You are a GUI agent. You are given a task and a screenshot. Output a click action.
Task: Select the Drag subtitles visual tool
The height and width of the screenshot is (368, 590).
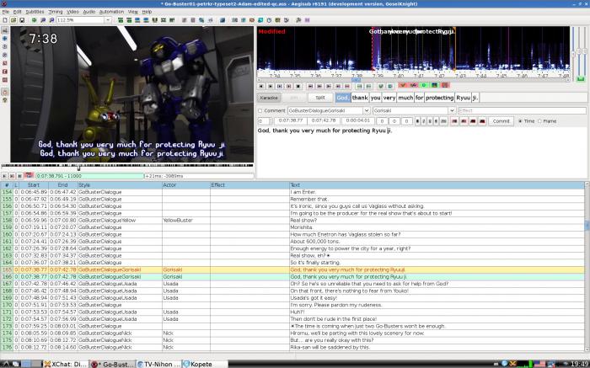5,39
